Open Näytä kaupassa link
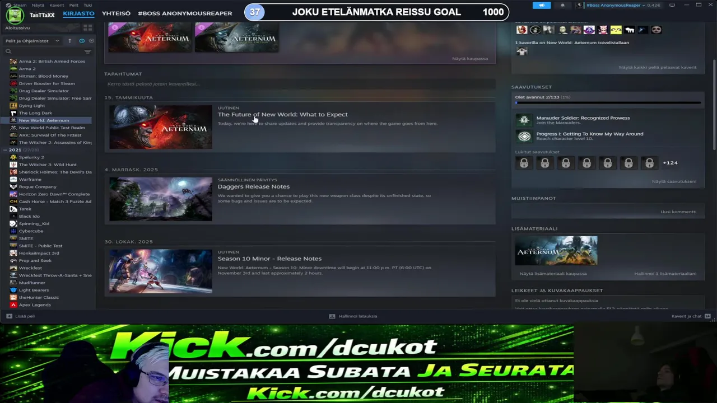 (470, 58)
